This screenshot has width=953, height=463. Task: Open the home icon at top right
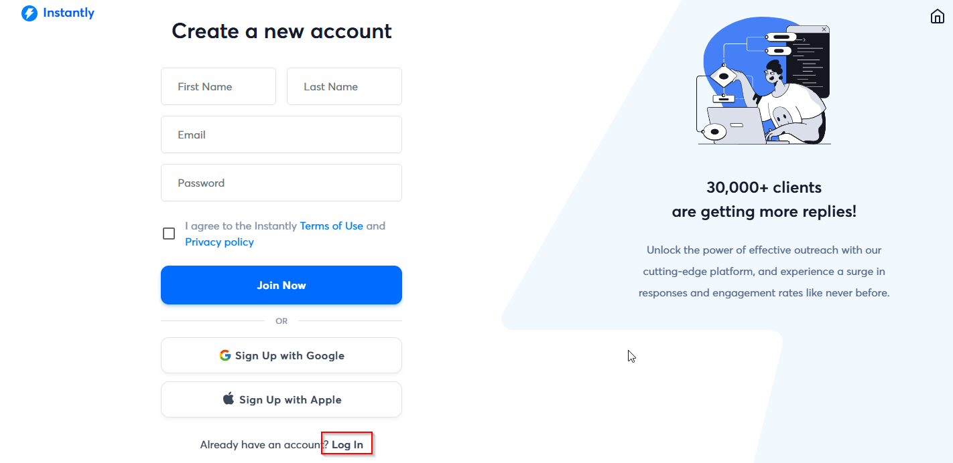(938, 17)
